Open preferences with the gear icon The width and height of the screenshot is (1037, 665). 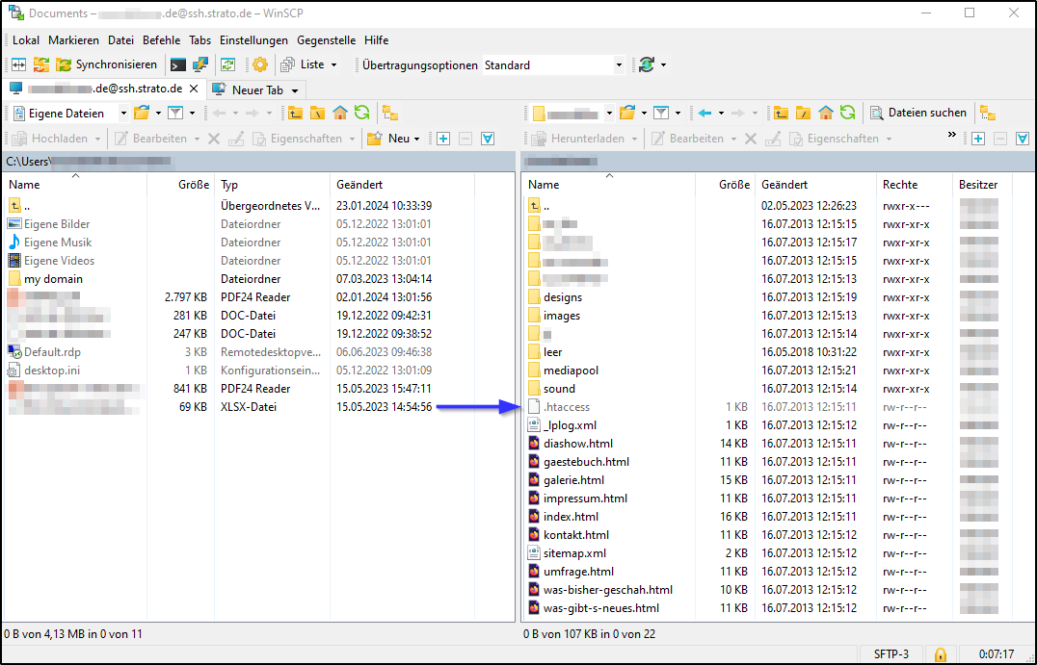click(x=258, y=64)
